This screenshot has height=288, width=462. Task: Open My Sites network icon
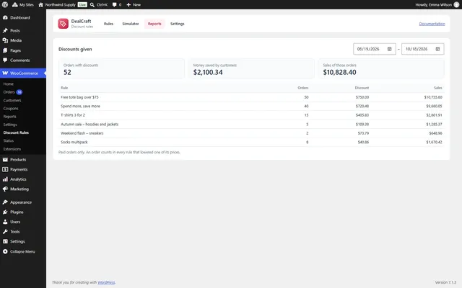click(x=14, y=5)
